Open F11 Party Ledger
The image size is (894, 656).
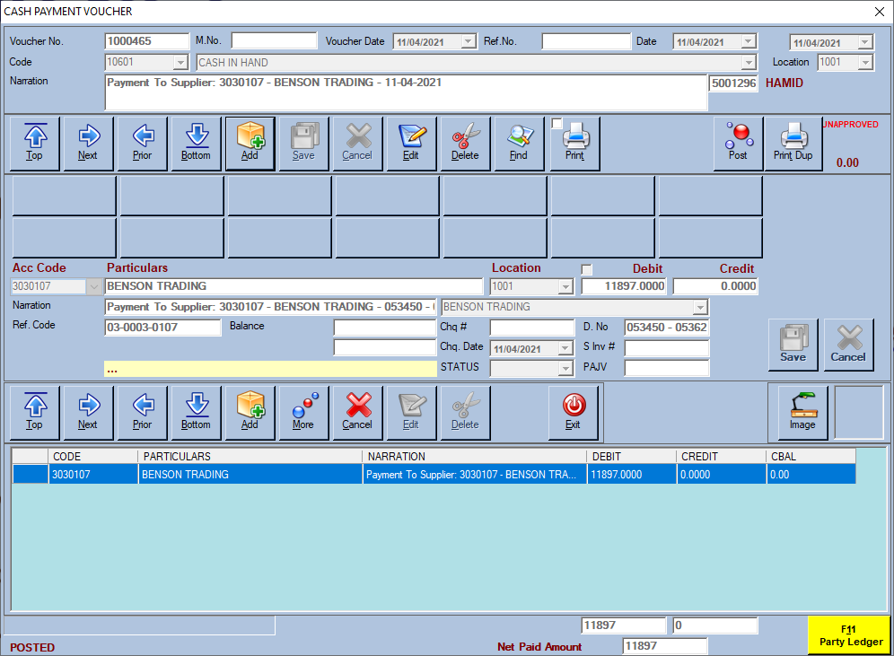[x=849, y=635]
